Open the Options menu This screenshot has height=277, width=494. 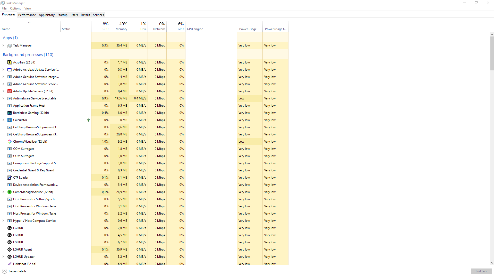coord(15,8)
